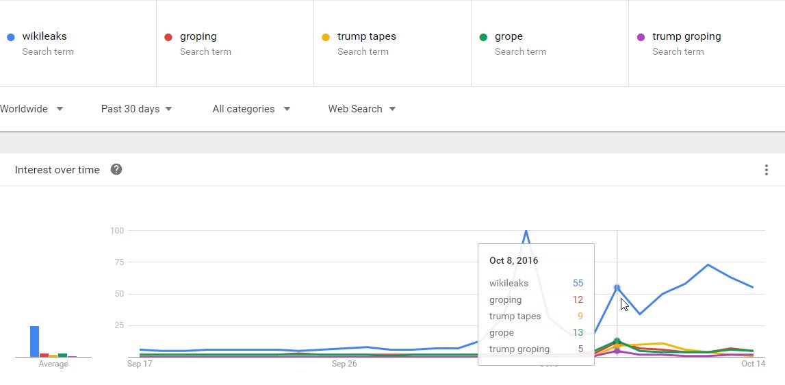Click the red groping color dot
The width and height of the screenshot is (785, 385).
click(x=168, y=37)
